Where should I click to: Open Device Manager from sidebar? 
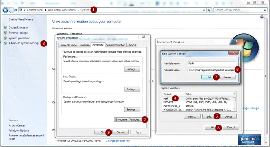click(x=18, y=28)
